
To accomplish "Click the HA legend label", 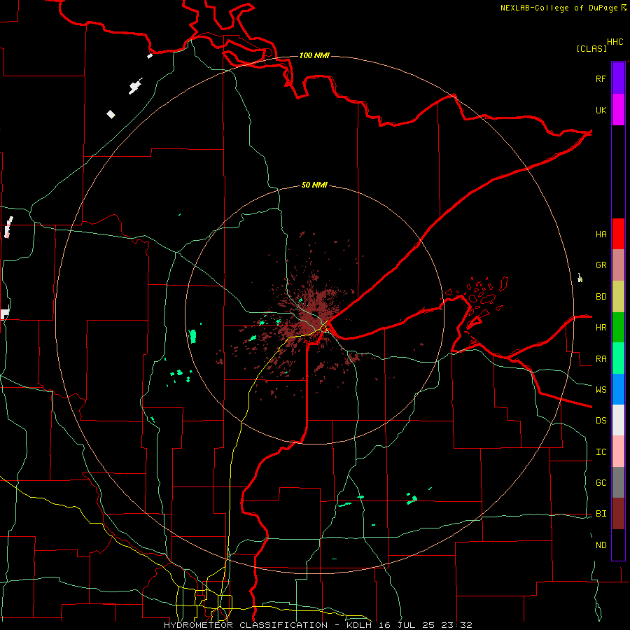I will (x=601, y=234).
